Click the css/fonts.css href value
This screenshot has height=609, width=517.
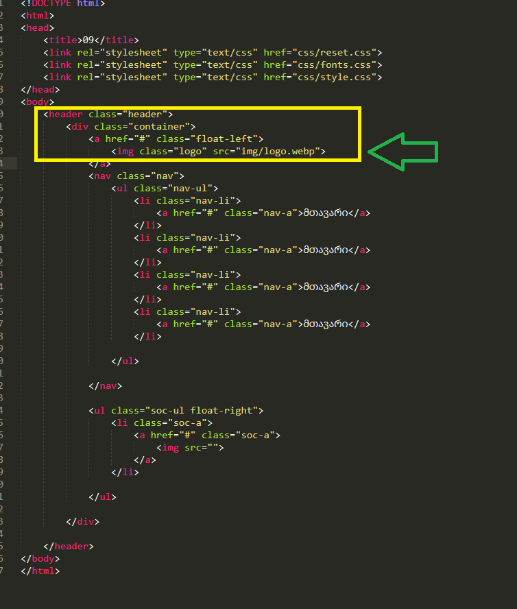pyautogui.click(x=334, y=65)
